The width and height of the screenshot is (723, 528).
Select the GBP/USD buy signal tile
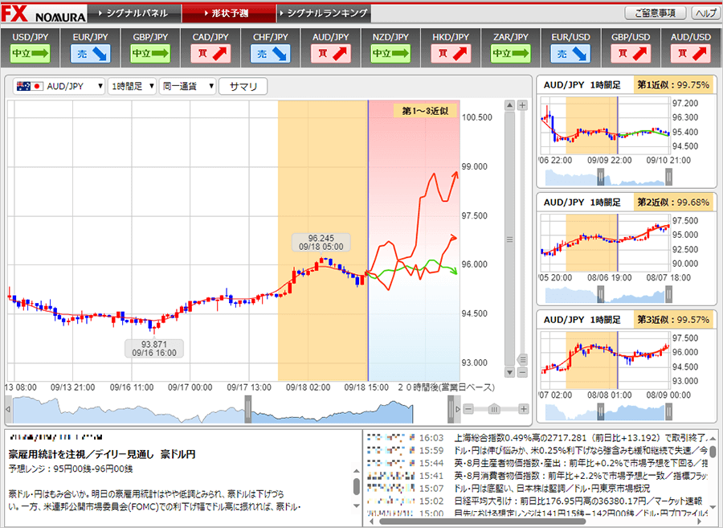(x=631, y=48)
